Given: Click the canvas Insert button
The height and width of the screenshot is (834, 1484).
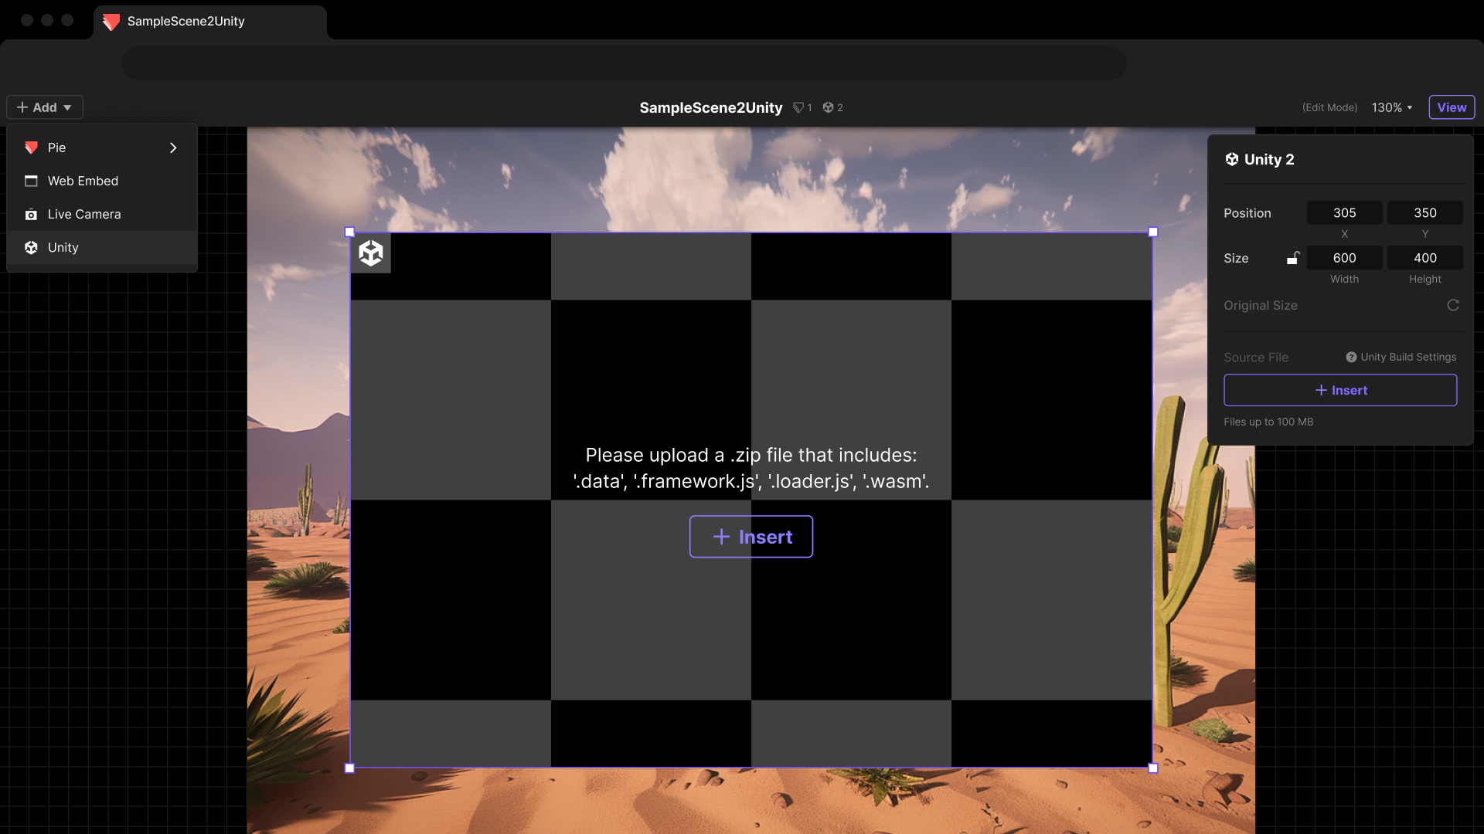Looking at the screenshot, I should (x=751, y=536).
